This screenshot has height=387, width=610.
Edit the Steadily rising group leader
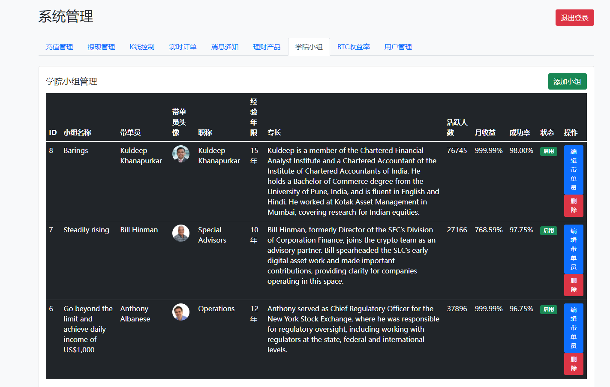point(574,249)
